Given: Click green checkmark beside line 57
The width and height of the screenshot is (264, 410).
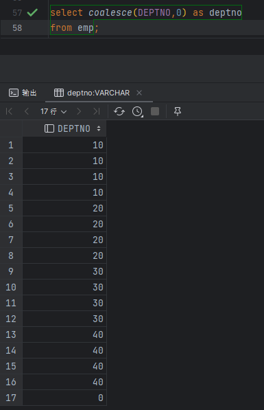Looking at the screenshot, I should [x=32, y=12].
